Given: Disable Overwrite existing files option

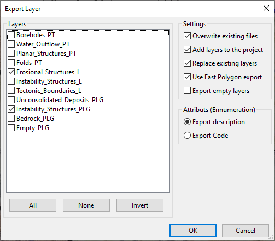Looking at the screenshot, I should click(187, 36).
